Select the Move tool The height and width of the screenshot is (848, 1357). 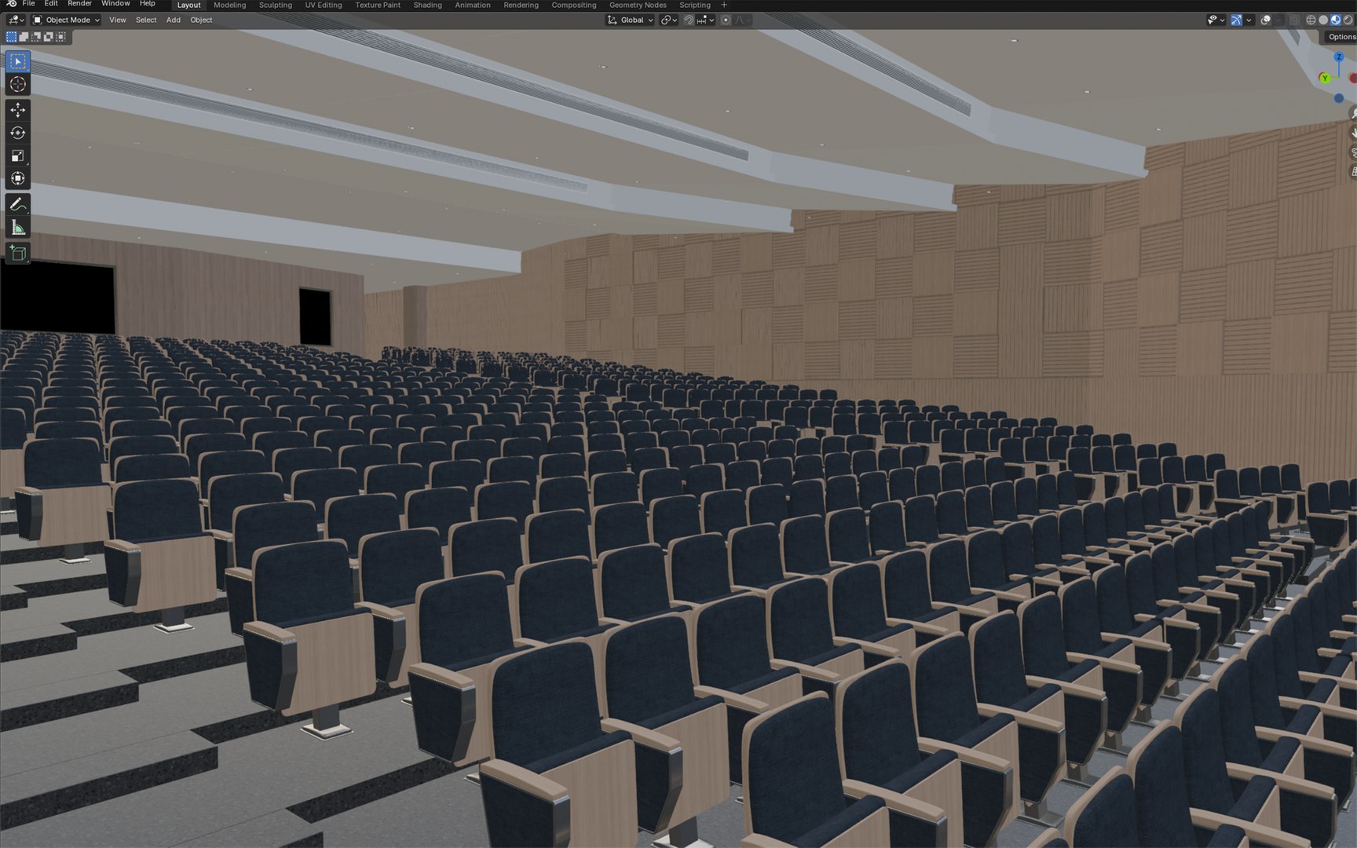pyautogui.click(x=17, y=110)
